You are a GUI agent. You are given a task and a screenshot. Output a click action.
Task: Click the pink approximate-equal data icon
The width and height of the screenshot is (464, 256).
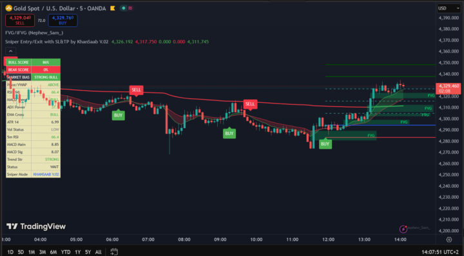130,8
